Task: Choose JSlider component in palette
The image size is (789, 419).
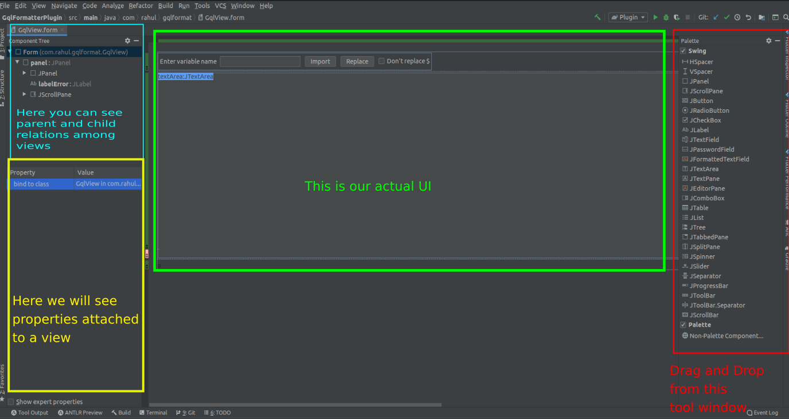Action: click(696, 266)
